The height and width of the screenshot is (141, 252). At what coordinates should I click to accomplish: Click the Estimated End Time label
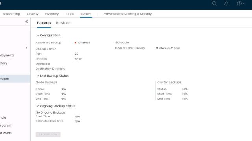[x=49, y=121]
